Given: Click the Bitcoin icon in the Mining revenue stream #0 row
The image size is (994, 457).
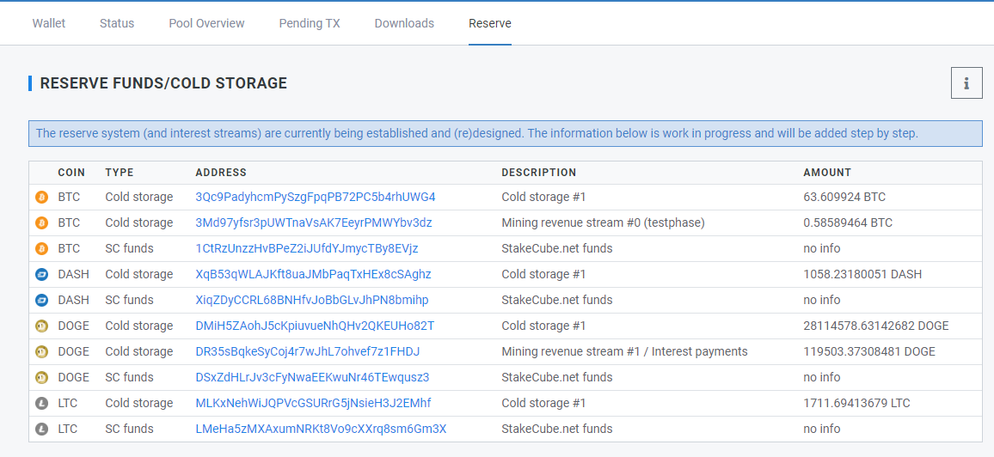Looking at the screenshot, I should 42,222.
